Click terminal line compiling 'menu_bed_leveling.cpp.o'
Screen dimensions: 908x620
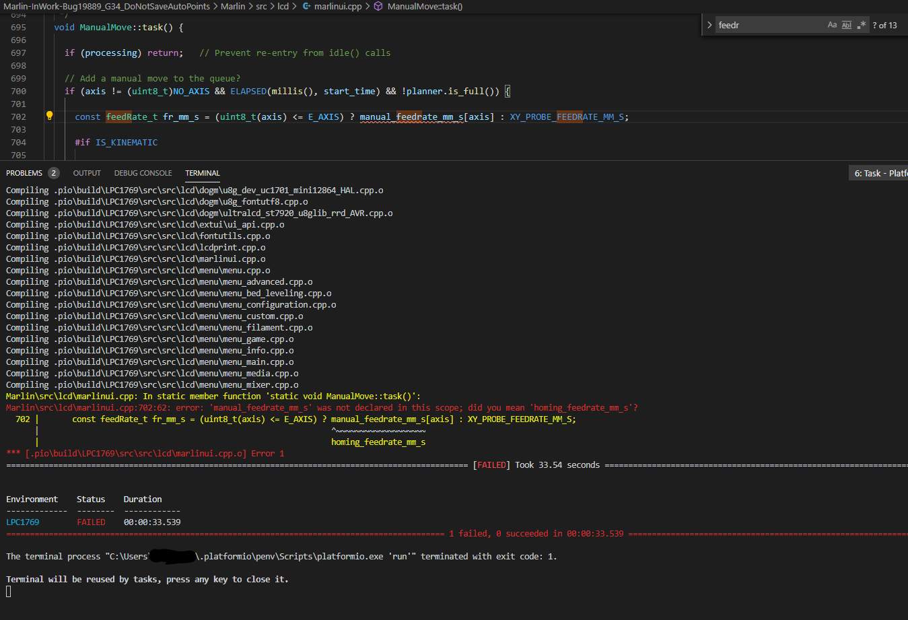tap(169, 293)
